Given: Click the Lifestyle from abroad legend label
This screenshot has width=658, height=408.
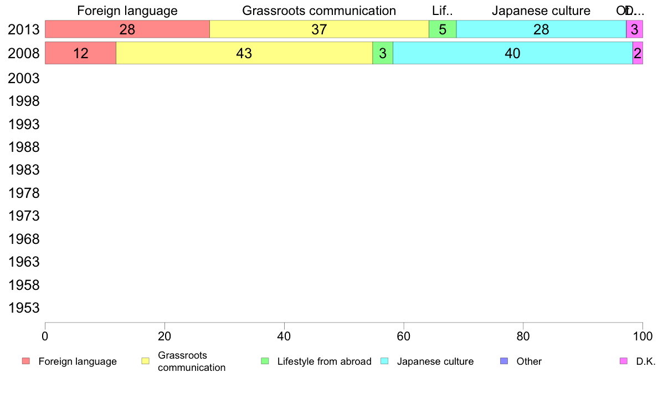Looking at the screenshot, I should (325, 361).
